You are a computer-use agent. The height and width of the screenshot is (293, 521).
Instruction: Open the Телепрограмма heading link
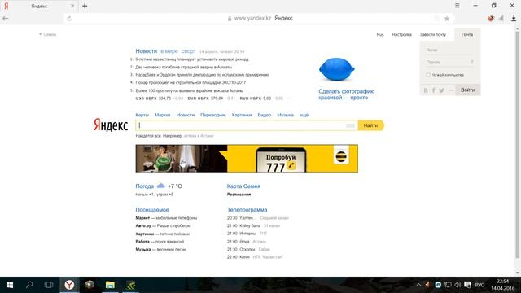pos(247,210)
